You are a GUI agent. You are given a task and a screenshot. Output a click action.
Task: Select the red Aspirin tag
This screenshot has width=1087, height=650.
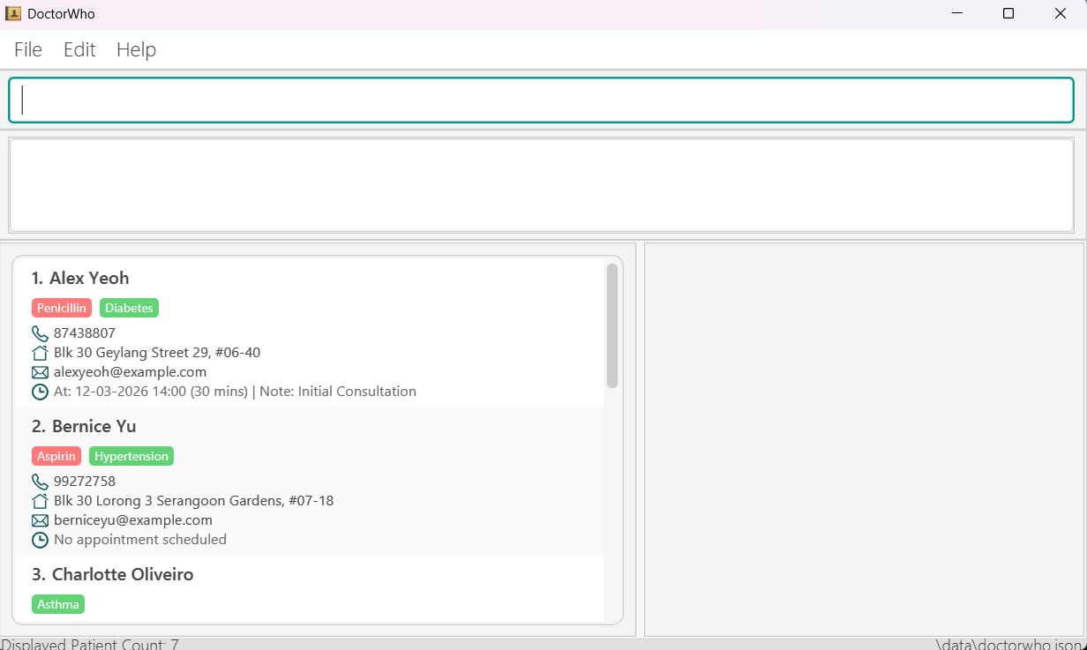point(56,456)
